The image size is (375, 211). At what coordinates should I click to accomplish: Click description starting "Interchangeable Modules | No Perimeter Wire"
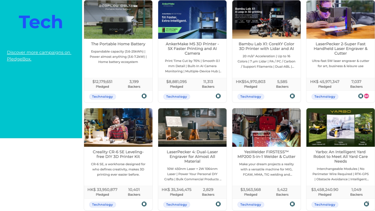click(x=341, y=174)
